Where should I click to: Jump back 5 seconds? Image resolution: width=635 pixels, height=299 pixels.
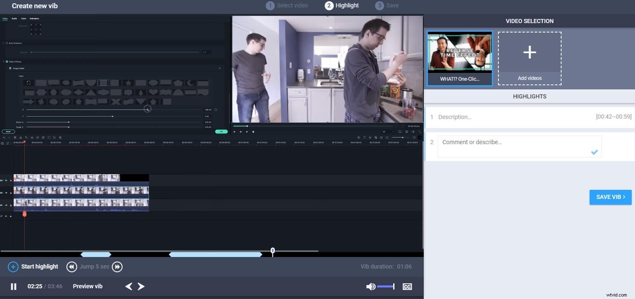coord(72,267)
